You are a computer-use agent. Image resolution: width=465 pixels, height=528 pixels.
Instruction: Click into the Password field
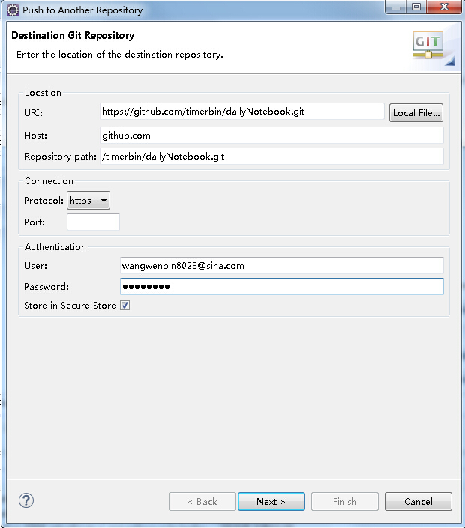click(x=282, y=287)
